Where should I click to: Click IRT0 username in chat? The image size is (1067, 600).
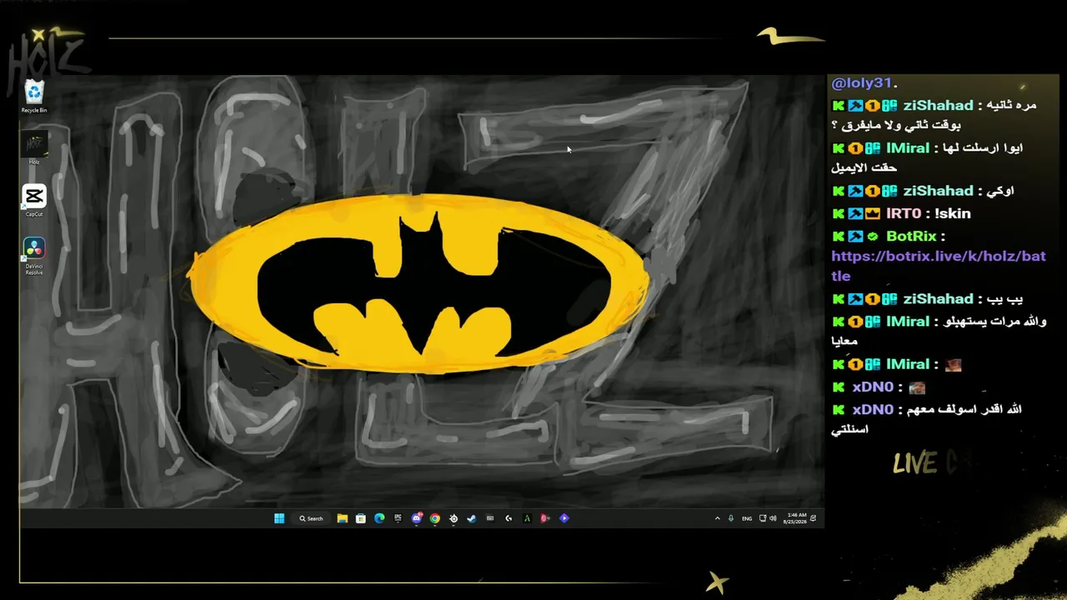tap(904, 213)
